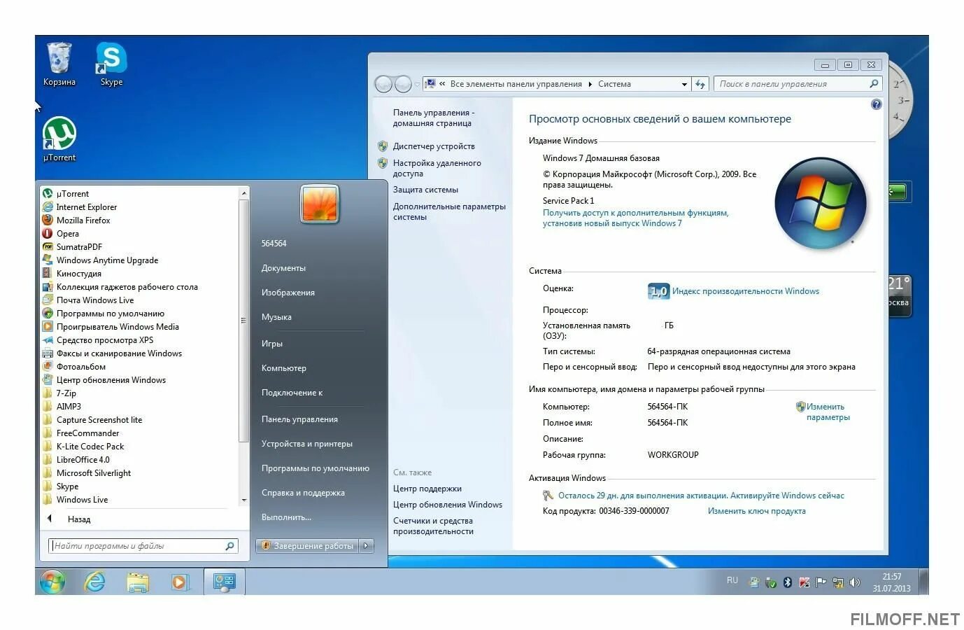
Task: Click the Завершение работы shutdown button
Action: [308, 546]
